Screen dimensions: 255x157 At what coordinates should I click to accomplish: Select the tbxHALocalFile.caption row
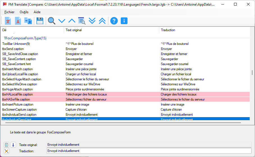click(17, 94)
